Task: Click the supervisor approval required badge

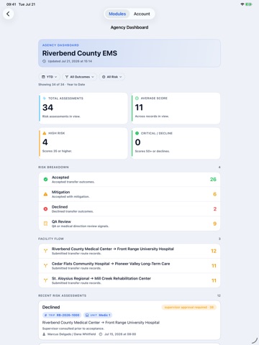Action: tap(189, 307)
